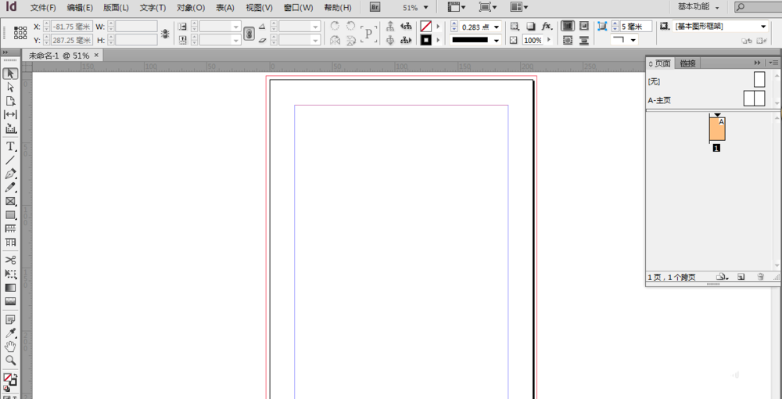Image resolution: width=782 pixels, height=399 pixels.
Task: Select the Zoom tool
Action: 10,360
